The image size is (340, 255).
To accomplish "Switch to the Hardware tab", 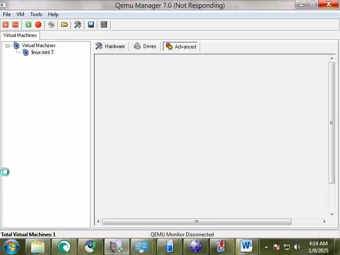I will 110,46.
